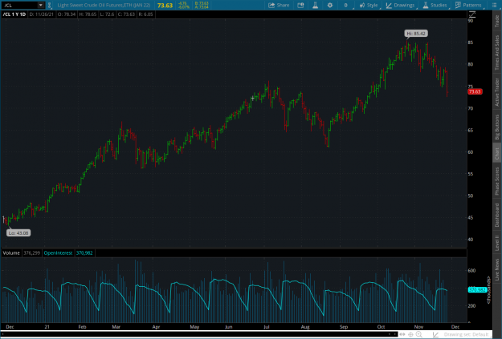This screenshot has width=502, height=339.
Task: Open the Patterns menu
Action: coord(468,5)
